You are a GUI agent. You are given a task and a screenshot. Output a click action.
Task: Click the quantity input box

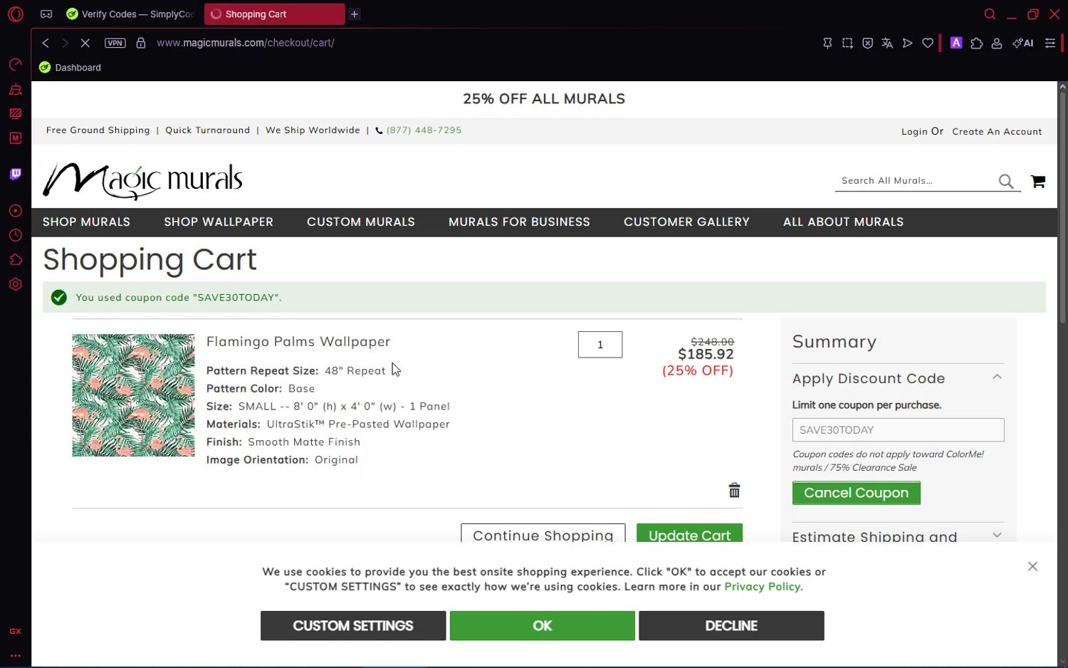(x=600, y=345)
